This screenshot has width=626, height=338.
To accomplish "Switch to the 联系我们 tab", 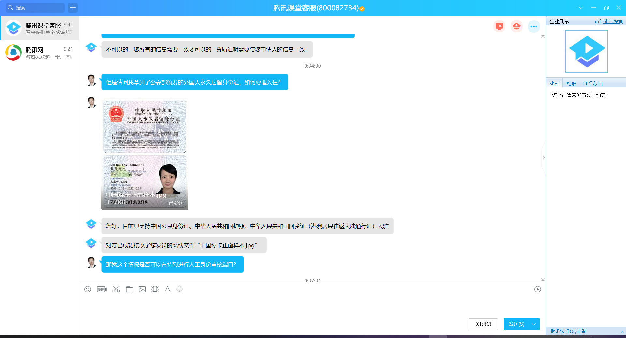I will coord(593,84).
